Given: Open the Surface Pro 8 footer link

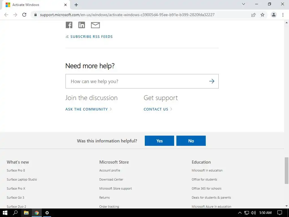Looking at the screenshot, I should point(16,170).
